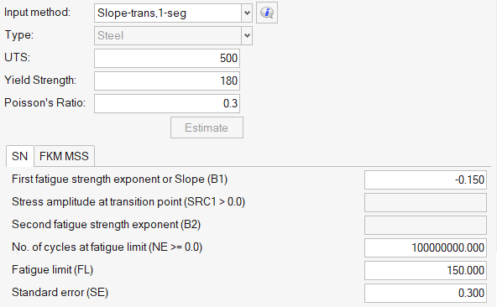Select the Slope (B1) value field
Viewport: 497px width, 307px height.
pyautogui.click(x=426, y=180)
